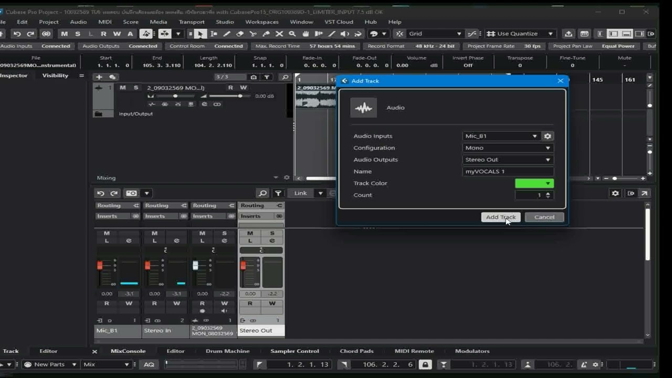Click the Add Track plus icon in track list
Screen dimensions: 672x378
99,77
